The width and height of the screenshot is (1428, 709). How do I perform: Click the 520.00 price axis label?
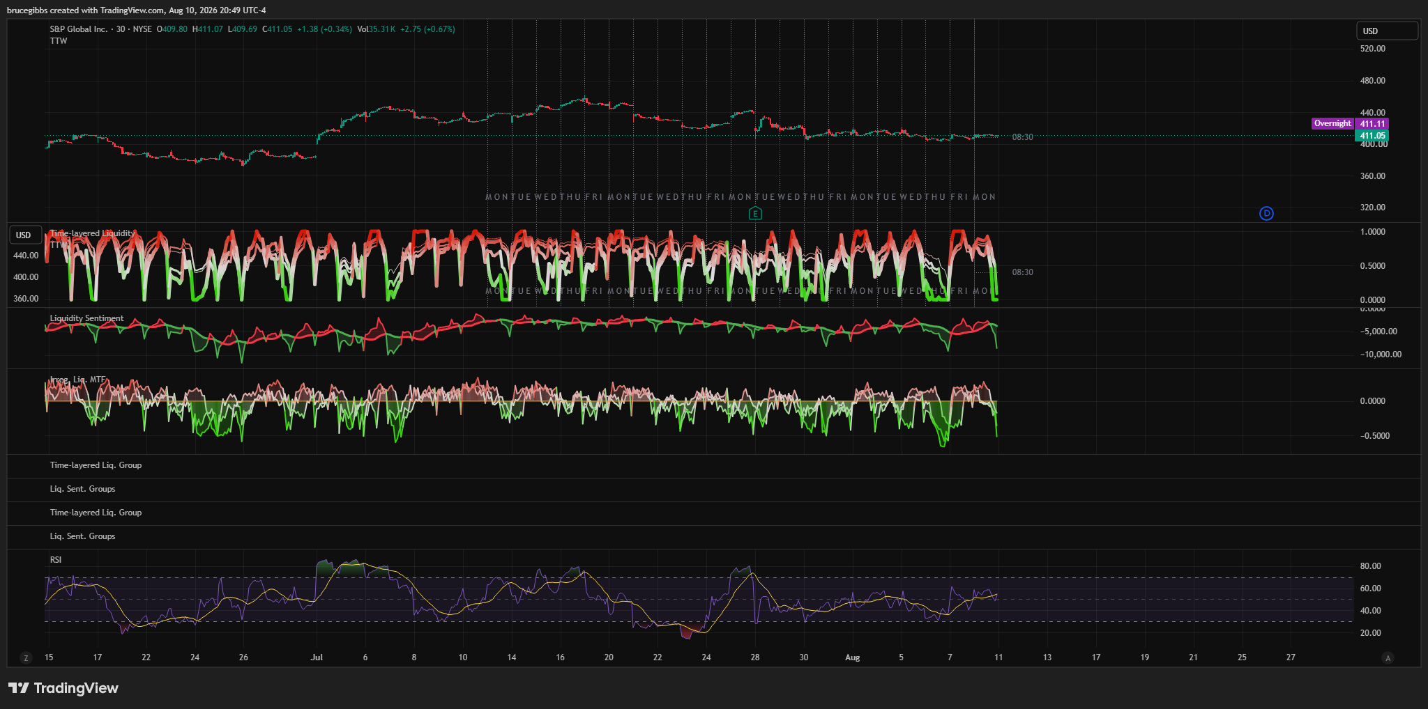1372,49
